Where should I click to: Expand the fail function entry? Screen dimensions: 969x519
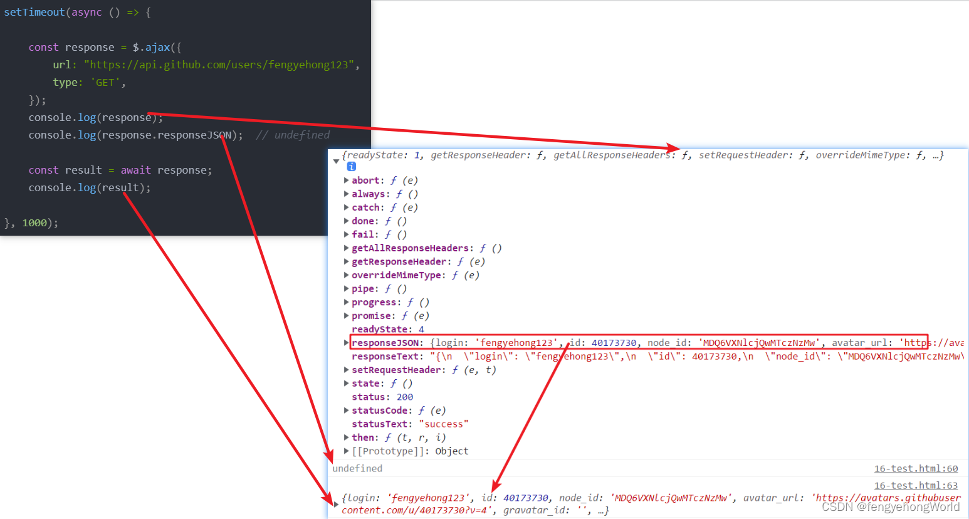(x=346, y=234)
